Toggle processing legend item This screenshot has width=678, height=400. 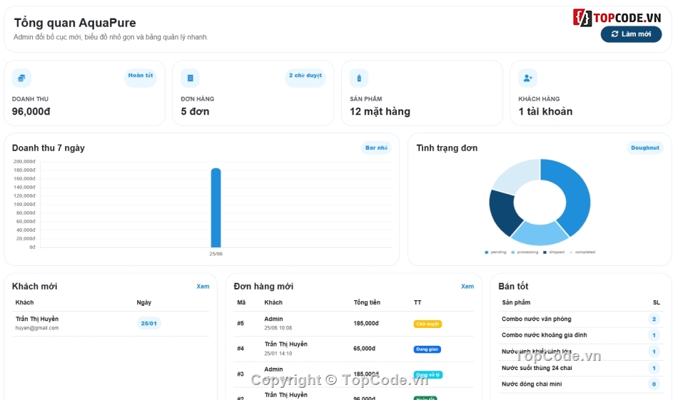coord(525,252)
